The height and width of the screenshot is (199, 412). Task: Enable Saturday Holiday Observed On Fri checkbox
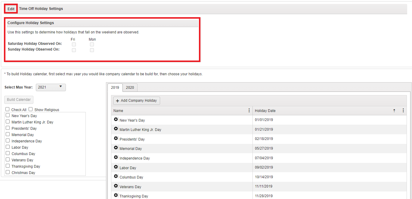74,44
